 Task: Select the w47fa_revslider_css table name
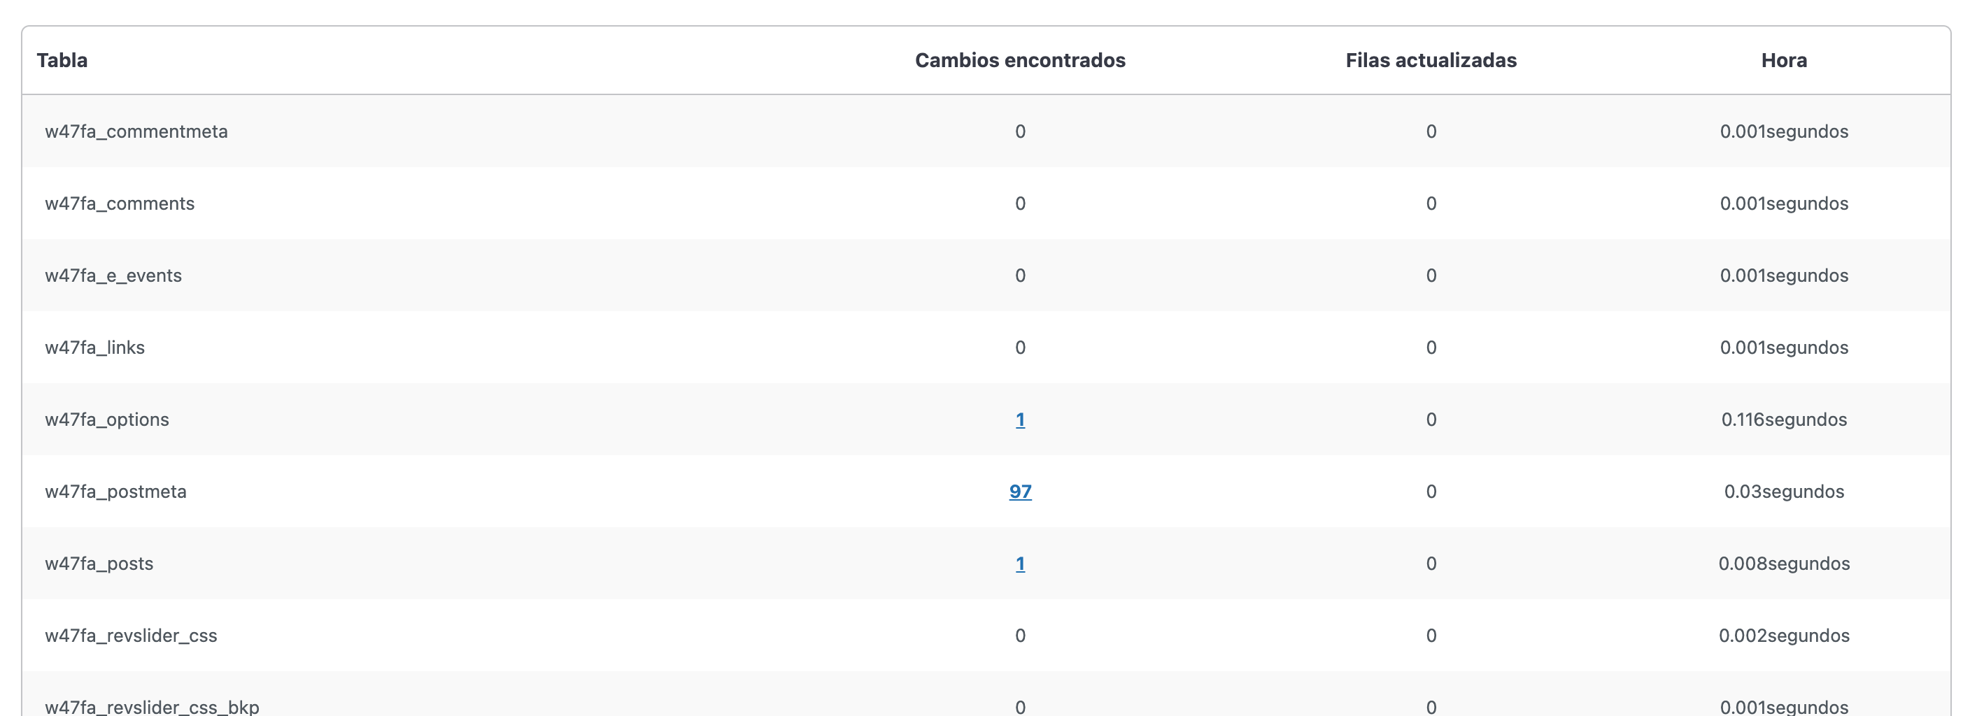pyautogui.click(x=131, y=636)
